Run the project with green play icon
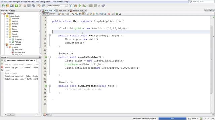 click(x=80, y=6)
